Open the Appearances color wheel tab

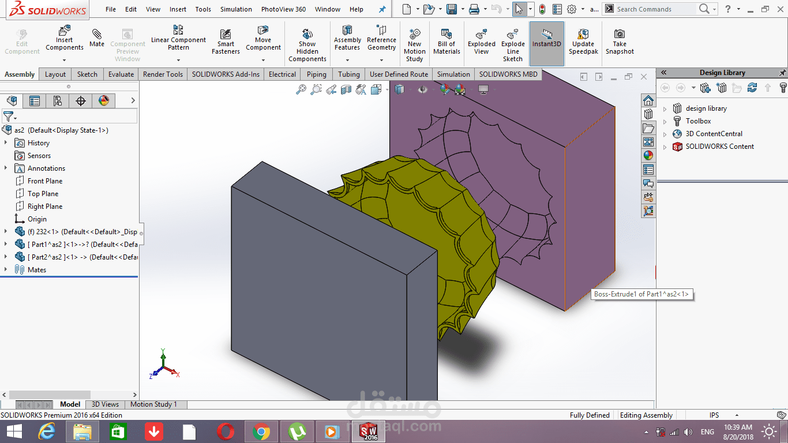[x=104, y=101]
